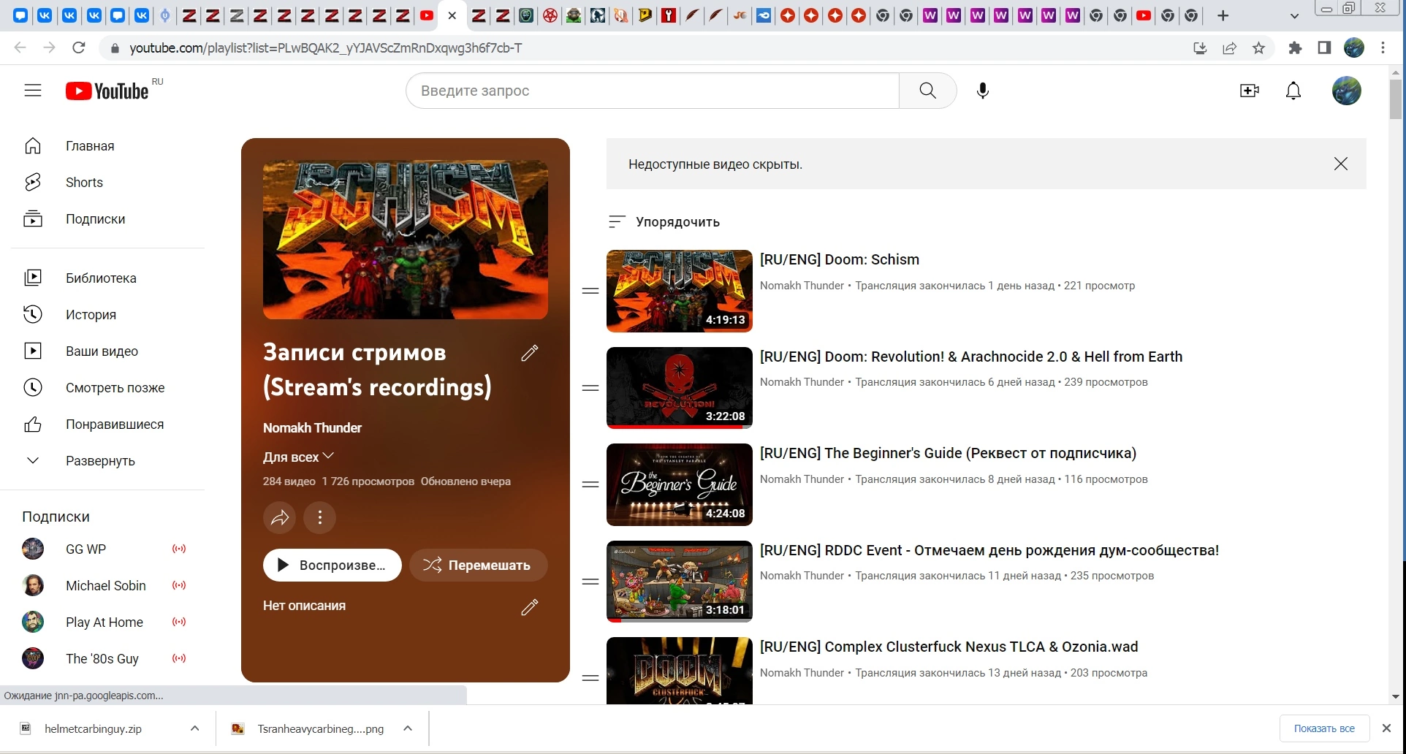
Task: Open helmetcarbinguy.zip downloaded file
Action: [93, 728]
